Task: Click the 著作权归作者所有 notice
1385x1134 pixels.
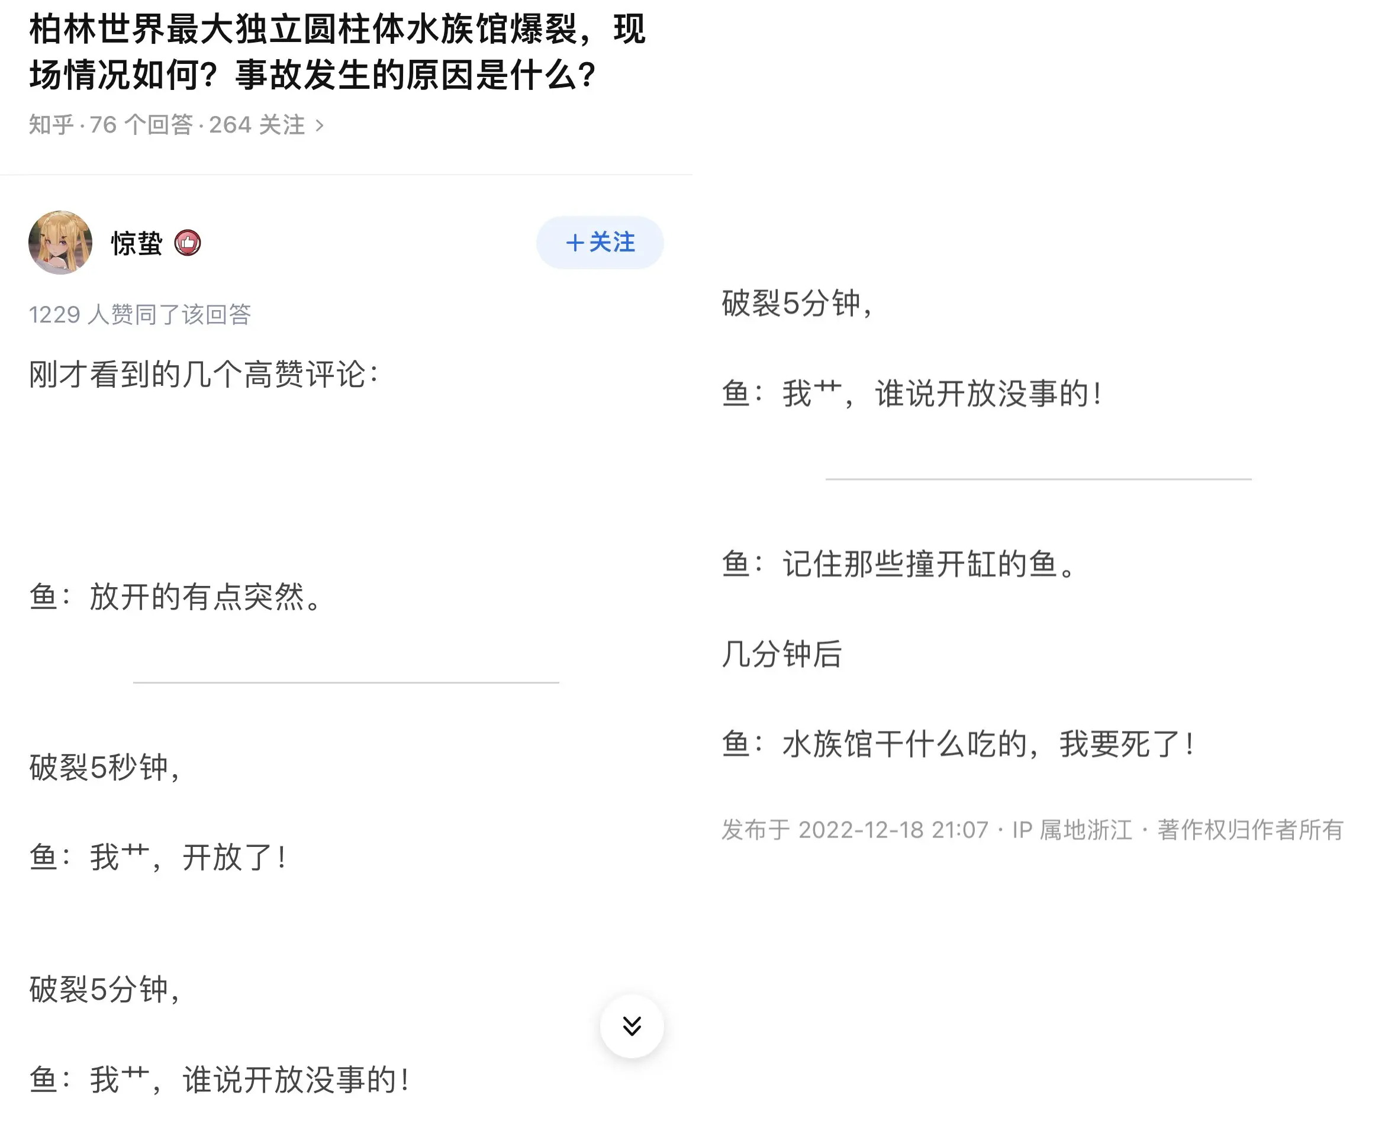Action: tap(1251, 830)
